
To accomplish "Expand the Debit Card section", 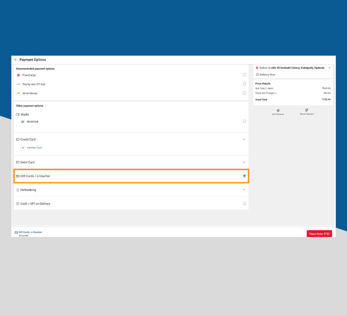I will point(244,162).
